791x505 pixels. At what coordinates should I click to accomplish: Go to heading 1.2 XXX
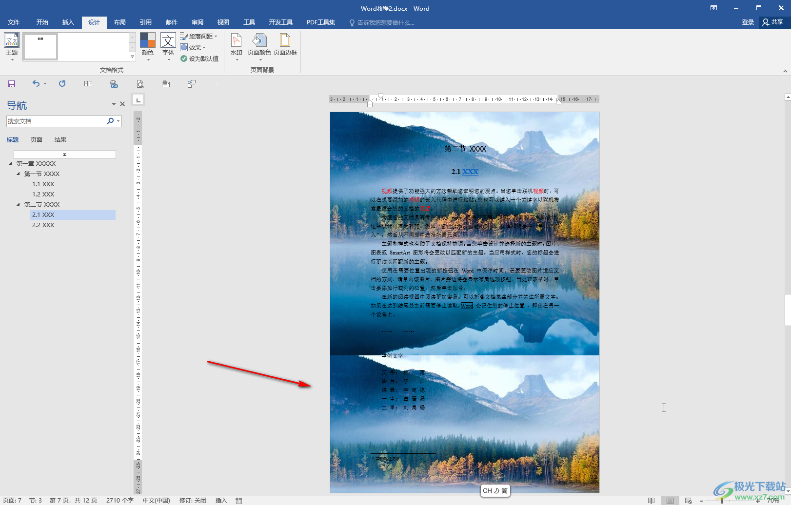[x=43, y=194]
